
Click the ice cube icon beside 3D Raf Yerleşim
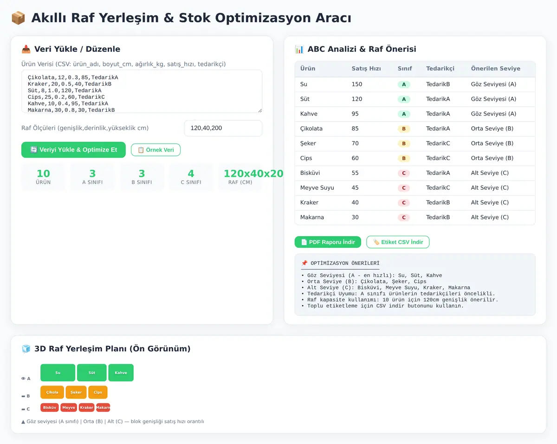(x=26, y=349)
